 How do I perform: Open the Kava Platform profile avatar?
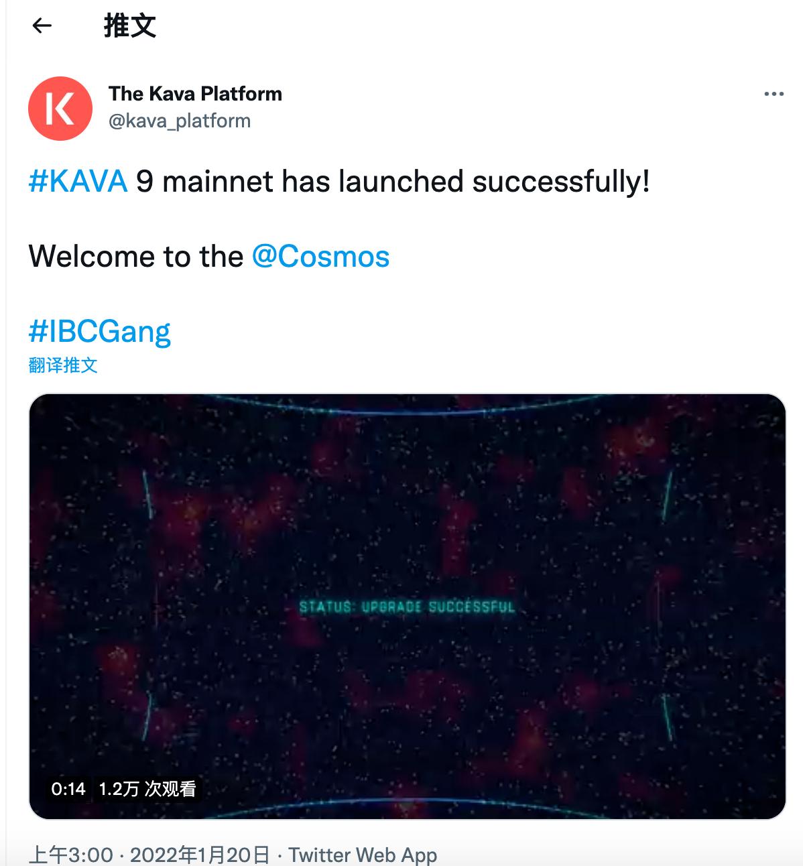click(60, 109)
